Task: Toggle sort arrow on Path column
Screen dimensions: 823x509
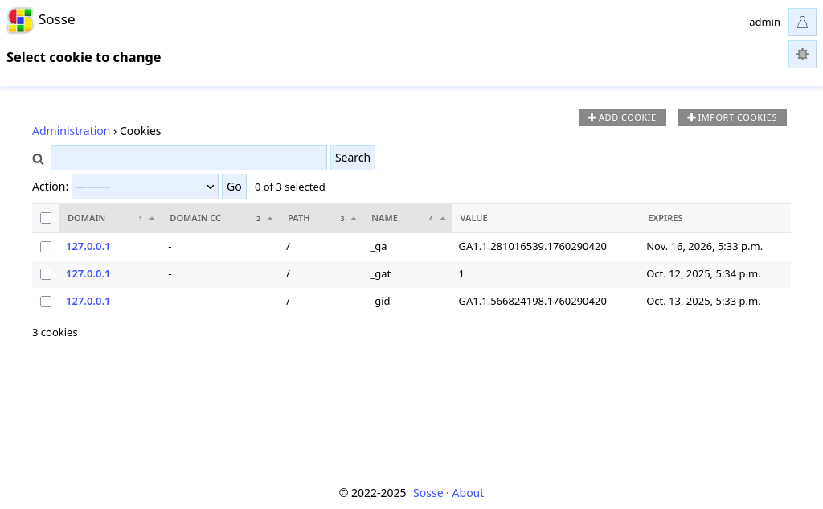Action: pos(354,219)
